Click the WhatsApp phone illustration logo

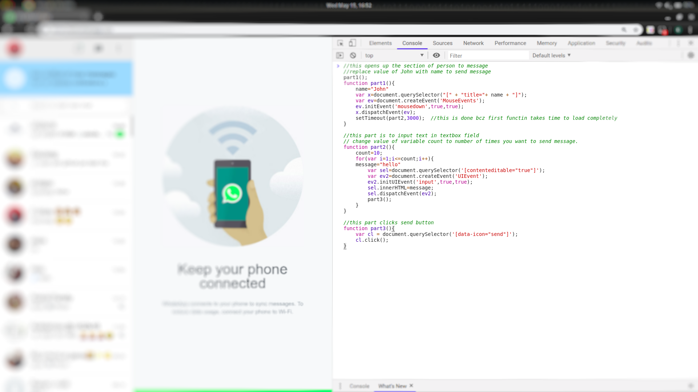click(232, 193)
